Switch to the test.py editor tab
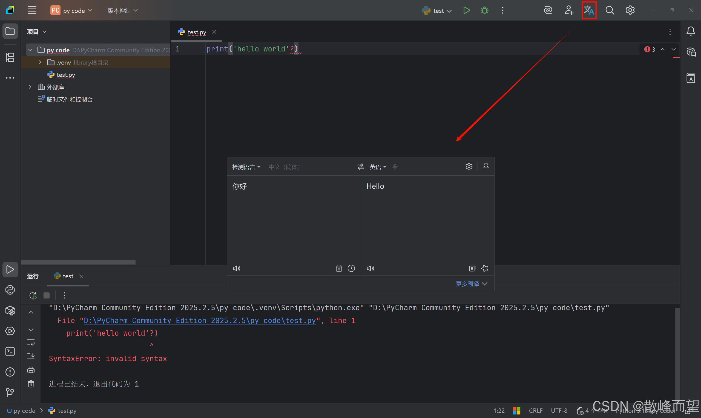This screenshot has height=418, width=701. pyautogui.click(x=197, y=32)
